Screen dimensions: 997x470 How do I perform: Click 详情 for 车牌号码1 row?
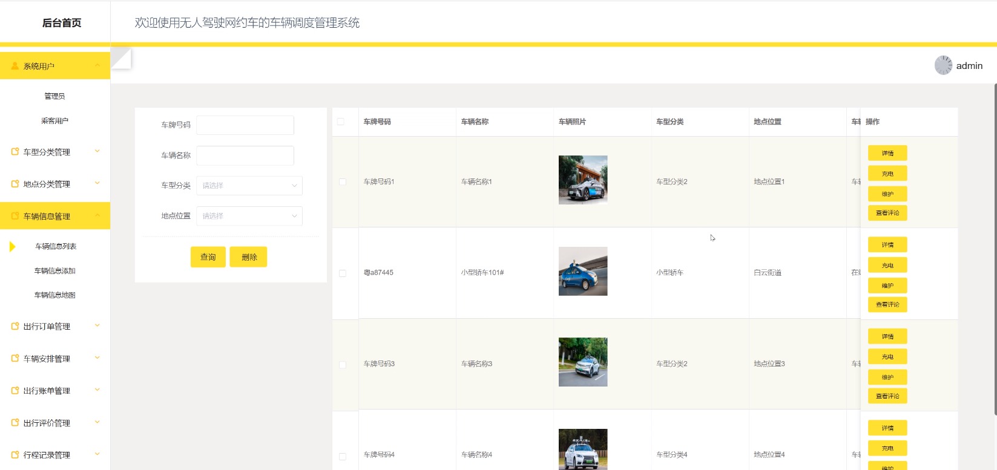887,153
